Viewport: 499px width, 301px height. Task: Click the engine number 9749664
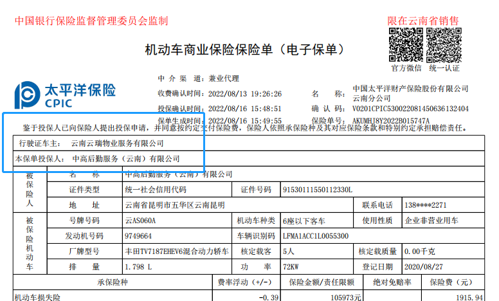(138, 236)
